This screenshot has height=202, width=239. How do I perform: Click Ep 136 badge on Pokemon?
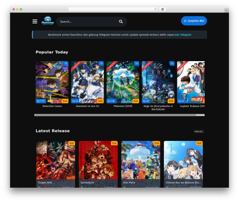(111, 101)
